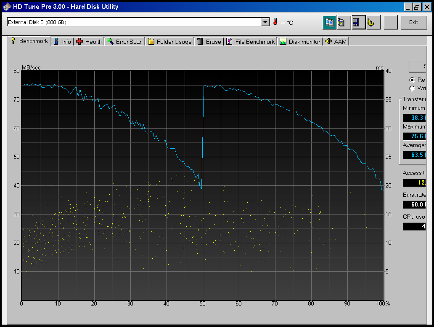
Task: Select the Read radio button
Action: [x=412, y=80]
